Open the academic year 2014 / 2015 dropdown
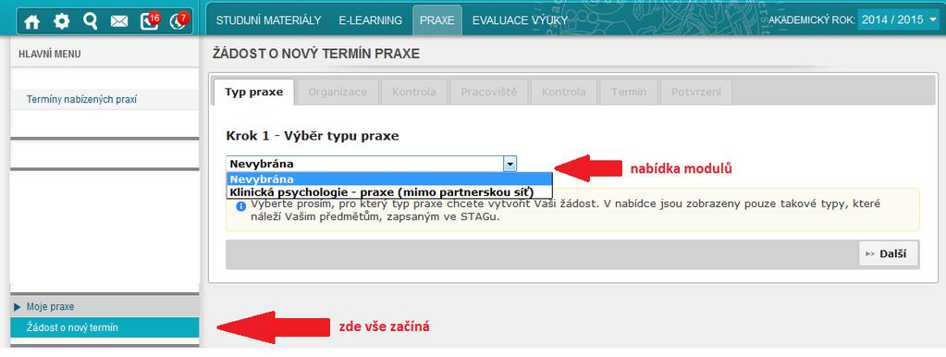The width and height of the screenshot is (946, 357). [899, 20]
